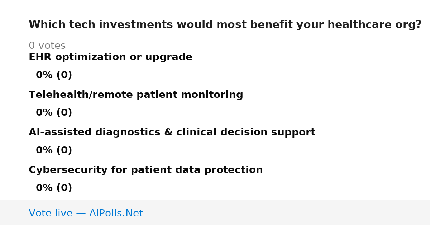Choose EHR optimization or upgrade option
Viewport: 430px width, 225px height.
tap(110, 57)
